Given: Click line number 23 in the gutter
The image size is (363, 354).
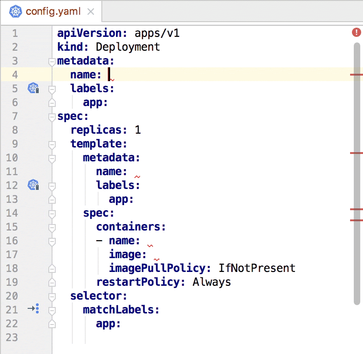Looking at the screenshot, I should (12, 337).
